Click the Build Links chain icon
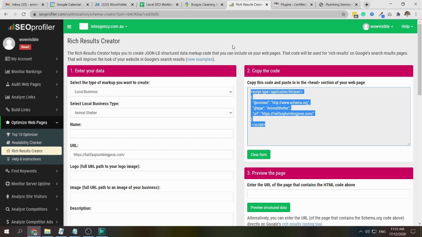Image resolution: width=422 pixels, height=237 pixels. 8,110
